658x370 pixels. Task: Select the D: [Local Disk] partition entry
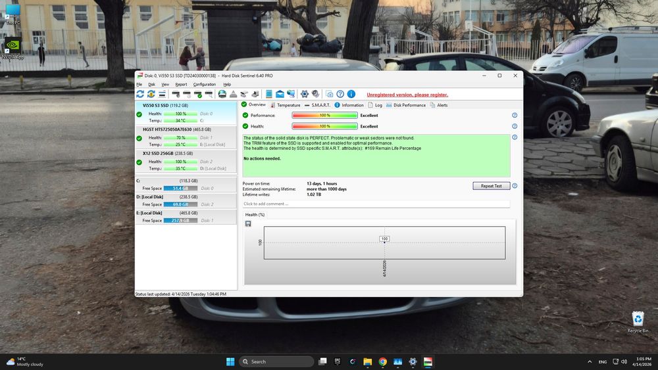186,200
